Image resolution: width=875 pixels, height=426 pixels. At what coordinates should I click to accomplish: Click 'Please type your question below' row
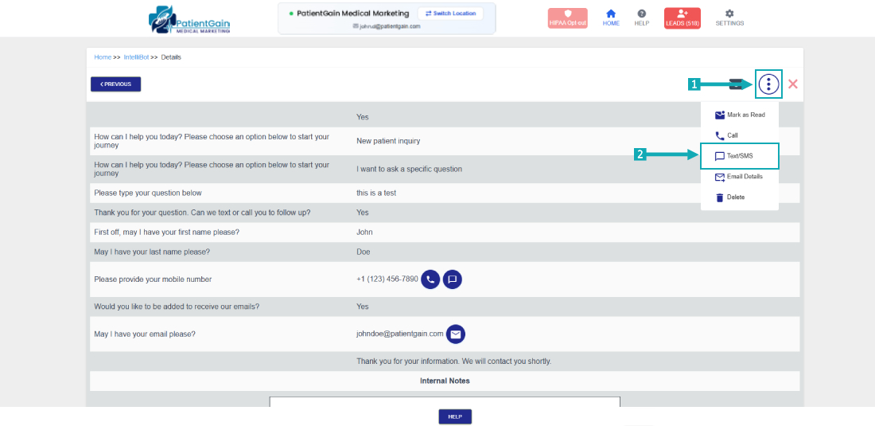(x=445, y=193)
